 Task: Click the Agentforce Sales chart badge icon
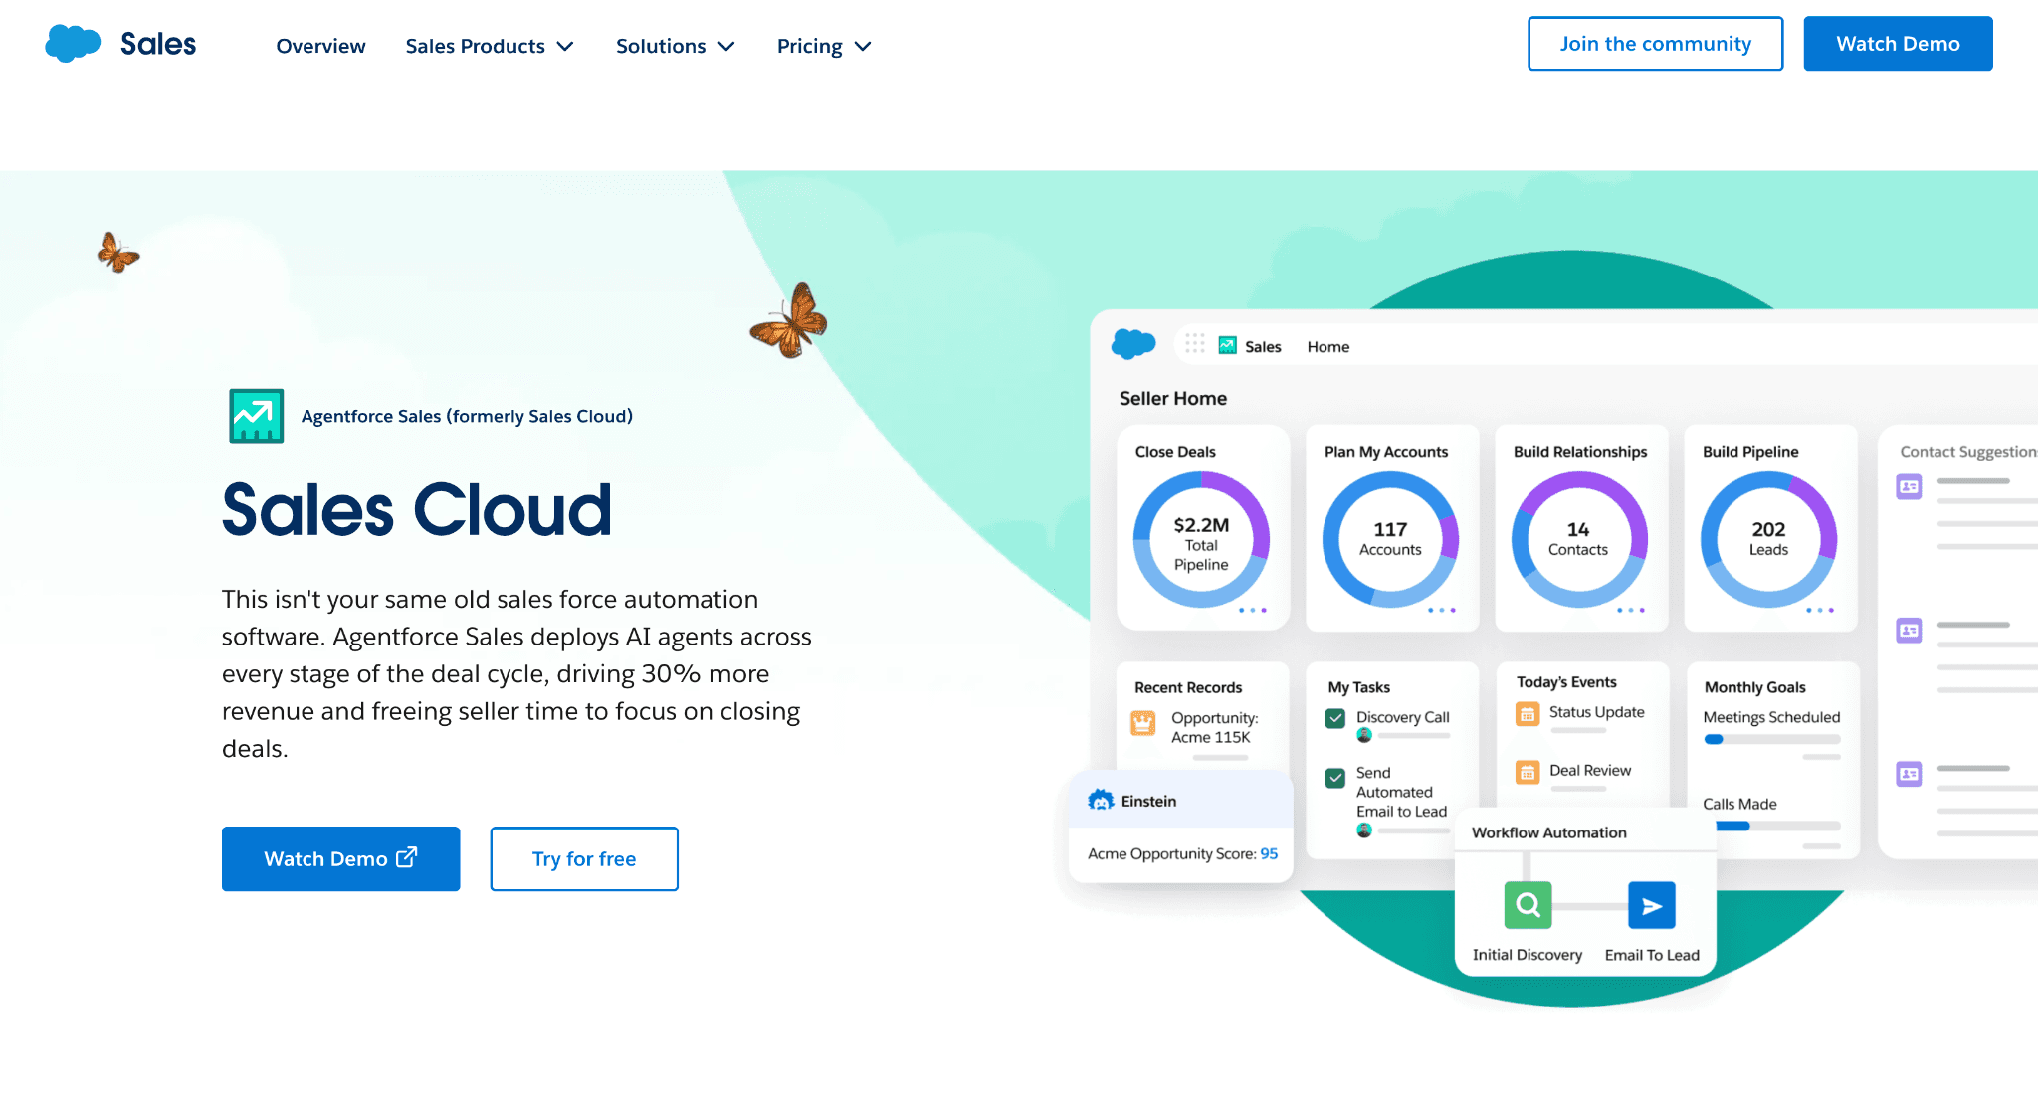(x=256, y=415)
